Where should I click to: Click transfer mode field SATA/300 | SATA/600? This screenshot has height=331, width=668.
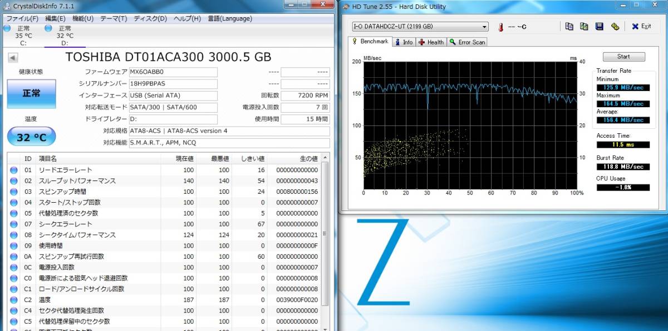(x=173, y=107)
